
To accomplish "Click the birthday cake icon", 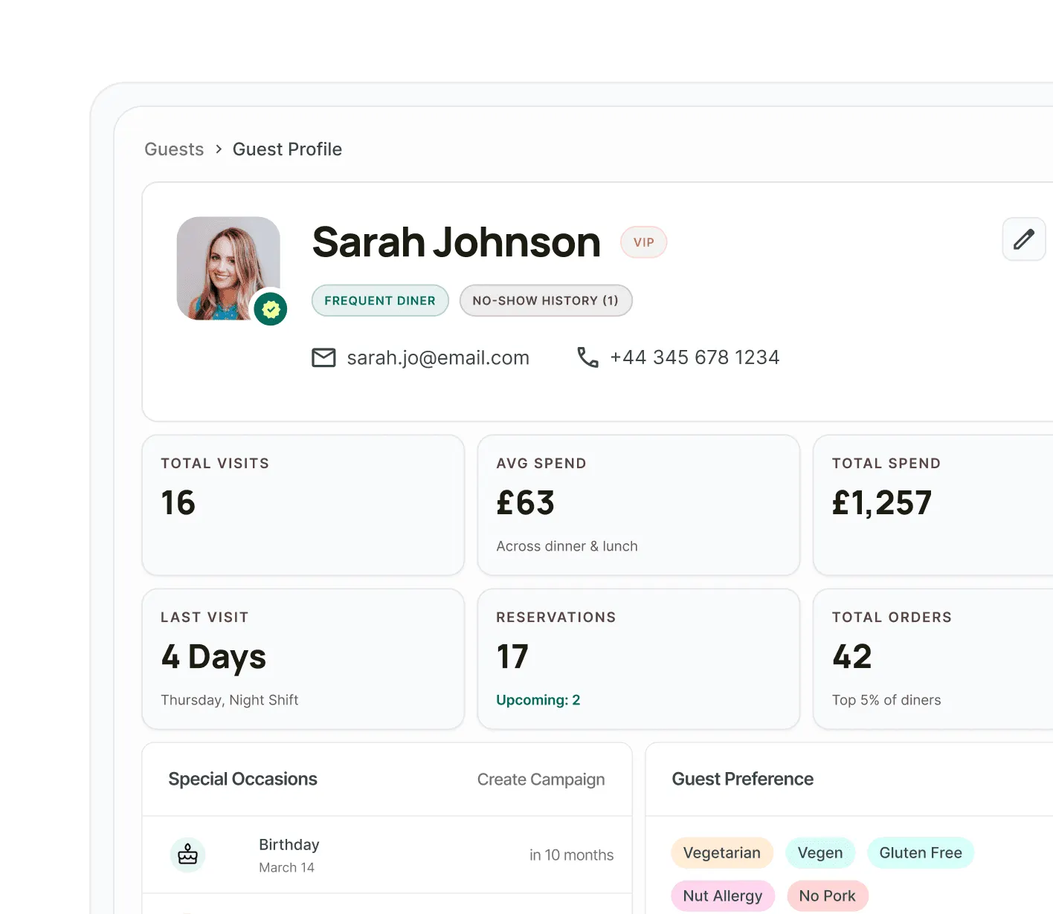I will tap(188, 855).
